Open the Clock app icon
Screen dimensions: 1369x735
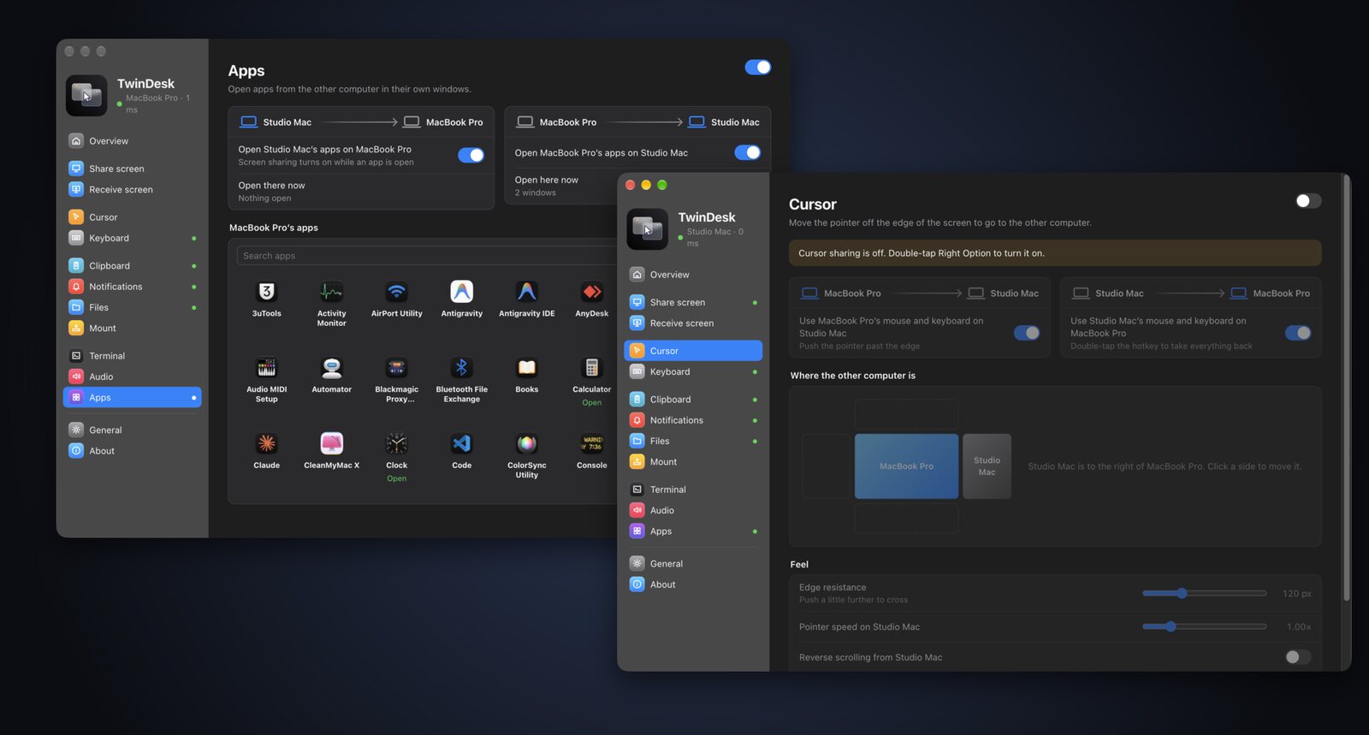coord(396,443)
